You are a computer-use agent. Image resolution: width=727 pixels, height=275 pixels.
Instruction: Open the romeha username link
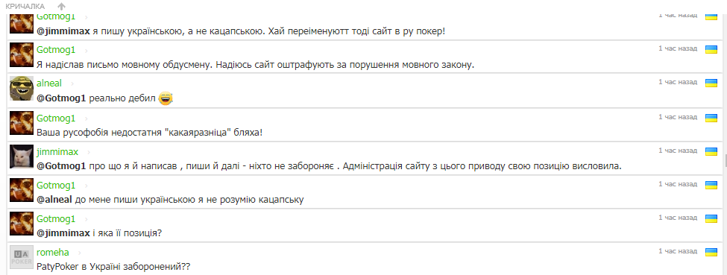click(53, 253)
